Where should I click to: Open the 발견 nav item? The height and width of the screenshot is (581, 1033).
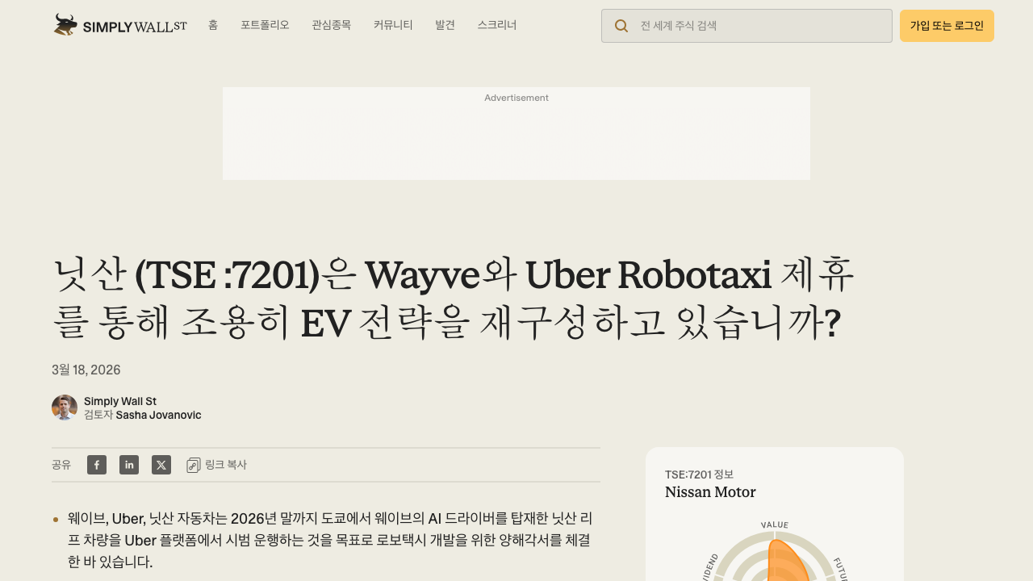click(445, 25)
